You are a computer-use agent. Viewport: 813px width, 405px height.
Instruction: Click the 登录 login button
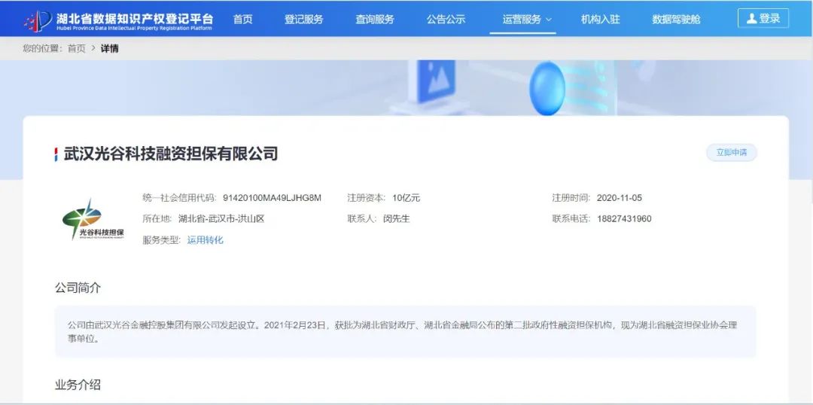(x=763, y=19)
